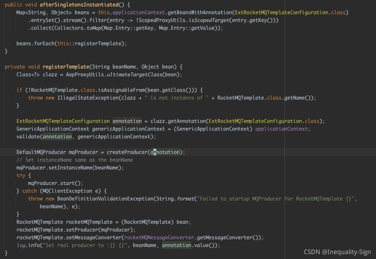The height and width of the screenshot is (259, 376).
Task: Click the '(RocketMQTemplate) bean' cast expression
Action: coord(155,222)
